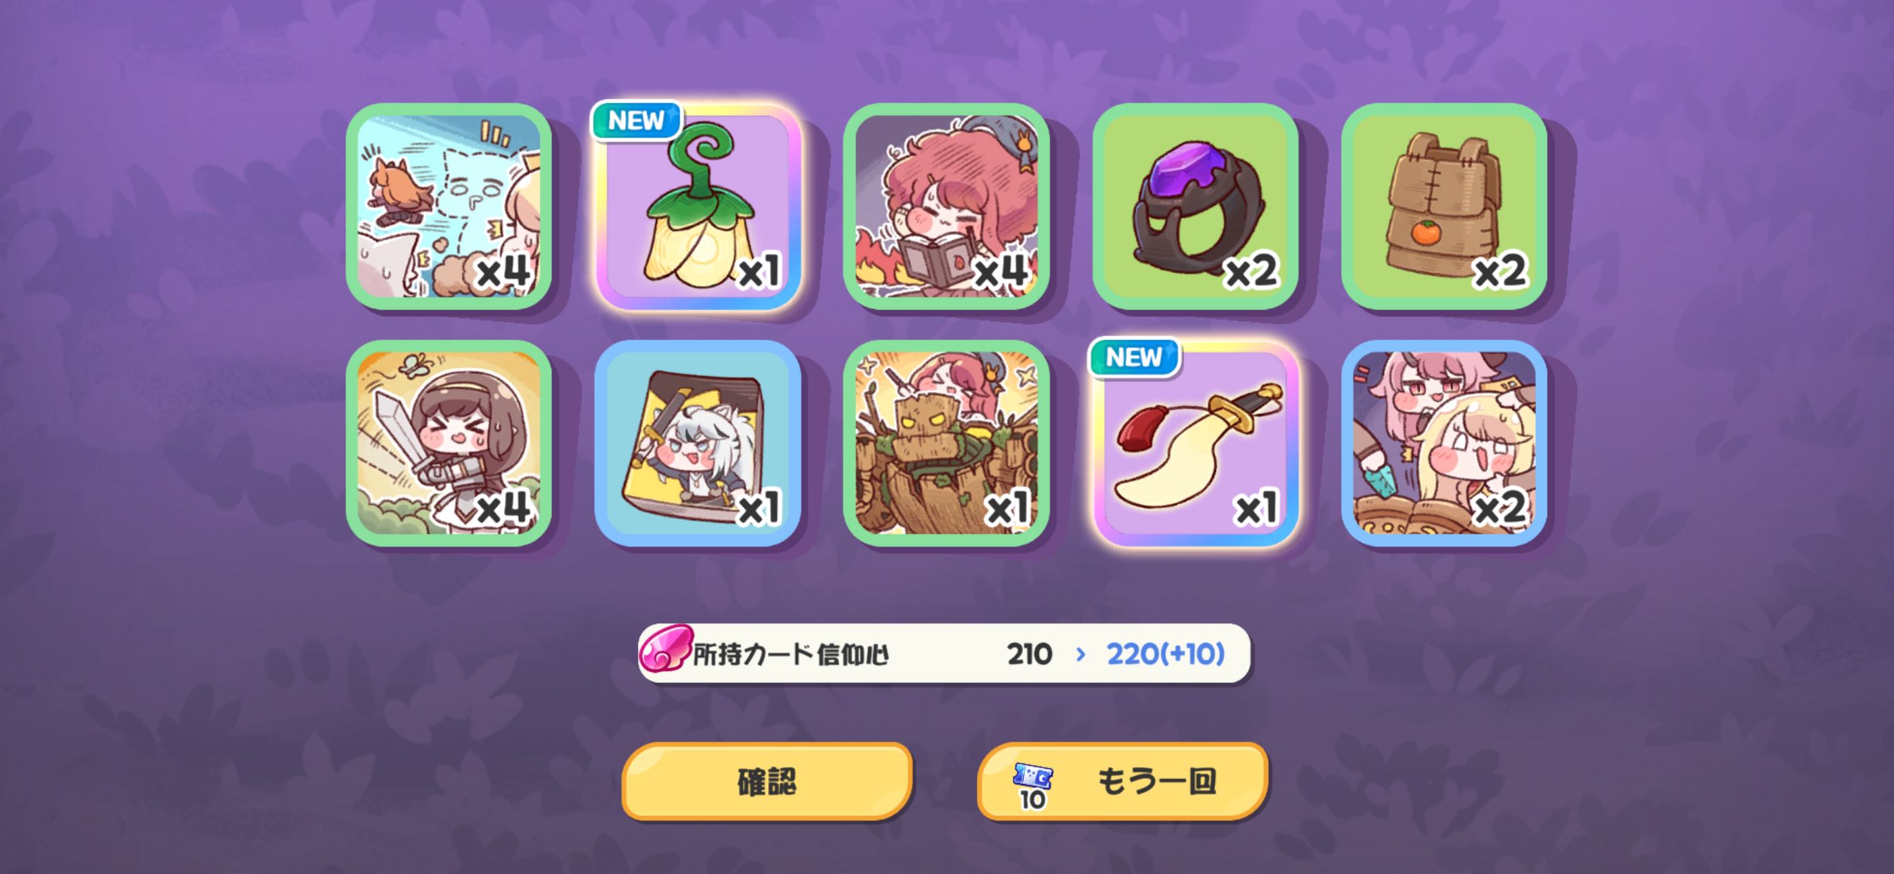Tap the blue ticket icon showing 10
The width and height of the screenshot is (1894, 874).
[x=1032, y=786]
